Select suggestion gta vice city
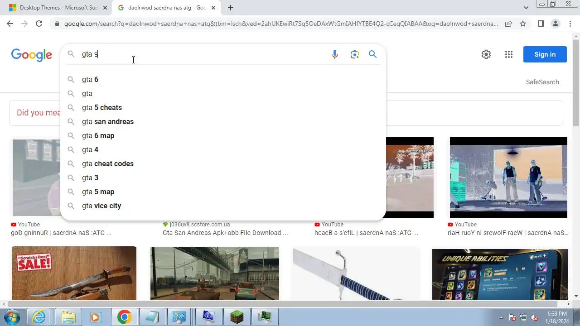 coord(223,206)
